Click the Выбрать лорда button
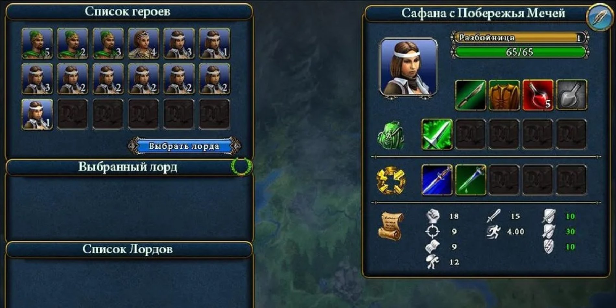Viewport: 616px width, 308px height. [x=184, y=146]
